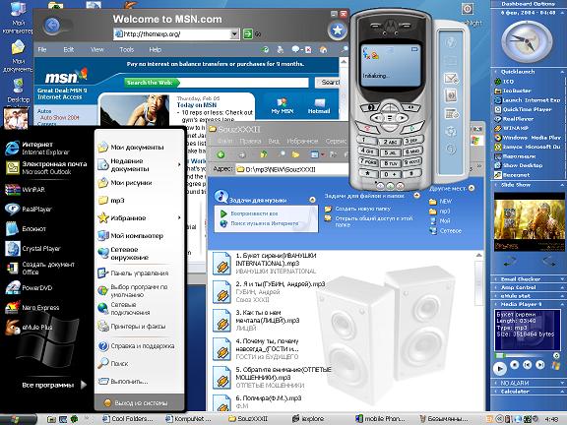Collapse the Другие места pane

click(x=472, y=188)
